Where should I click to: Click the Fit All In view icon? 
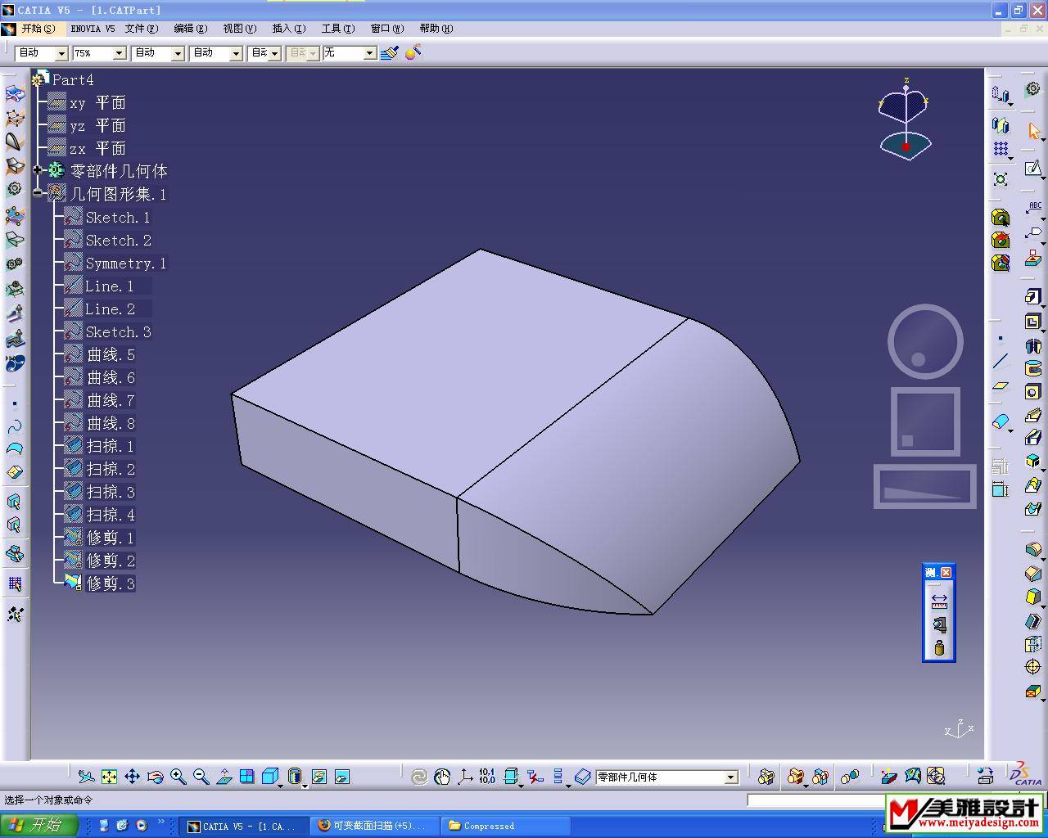109,777
